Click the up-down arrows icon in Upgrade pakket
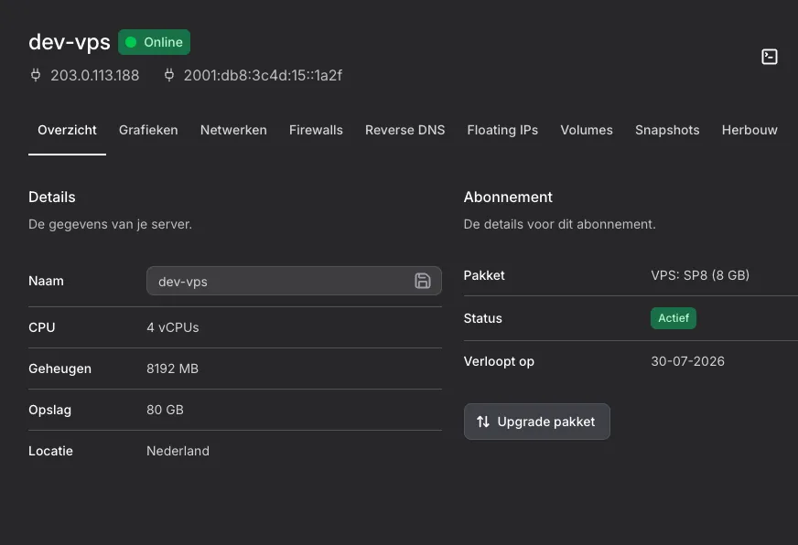Viewport: 798px width, 545px height. [483, 422]
